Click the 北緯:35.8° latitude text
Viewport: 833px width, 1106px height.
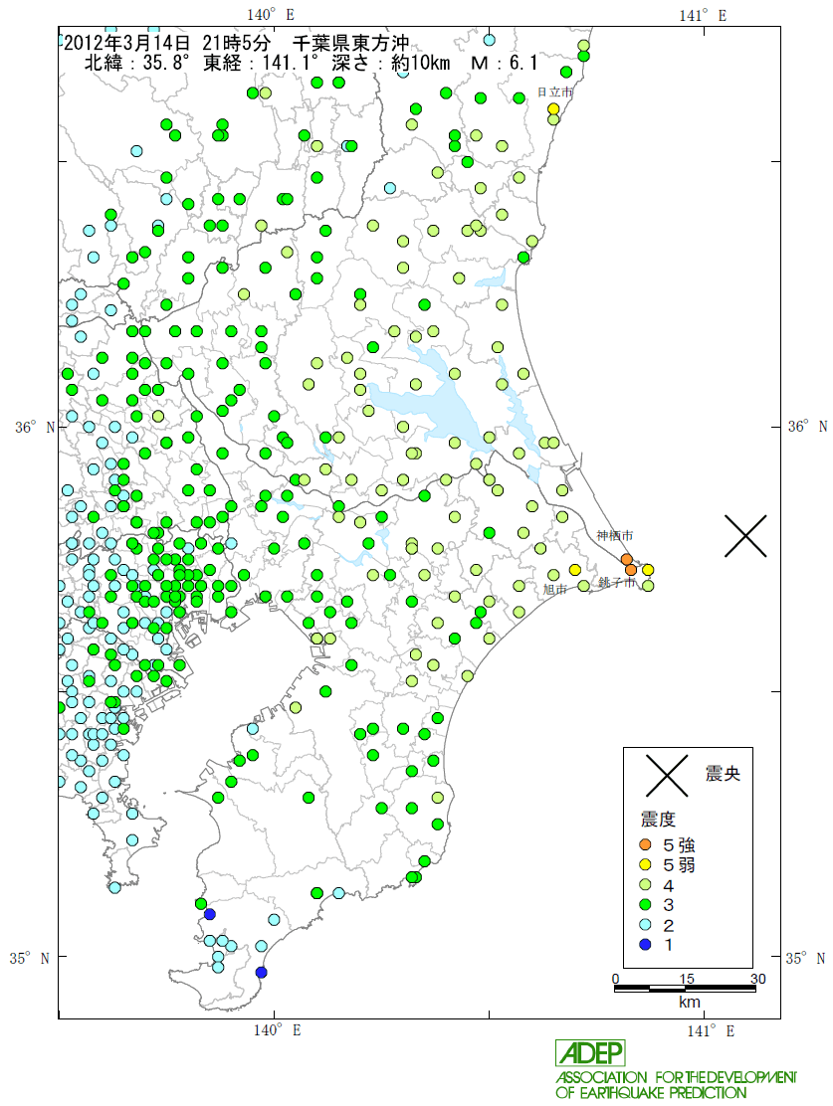(136, 63)
